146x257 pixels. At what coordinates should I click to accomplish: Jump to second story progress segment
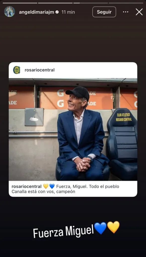point(55,3)
